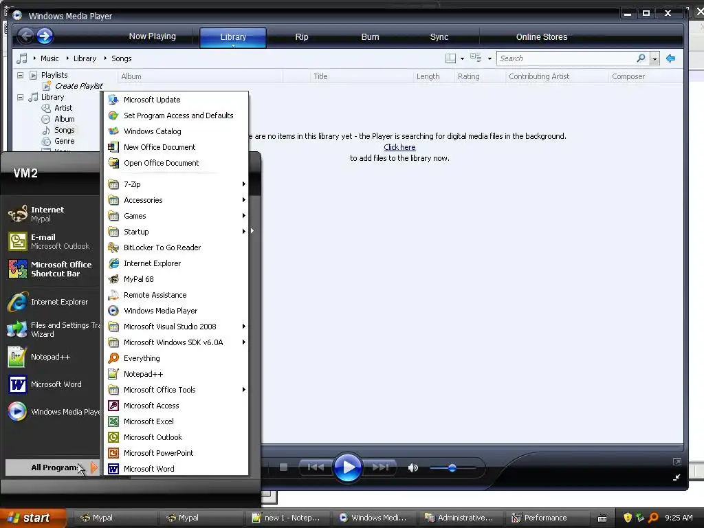Image resolution: width=704 pixels, height=528 pixels.
Task: Mute sound using the speaker icon
Action: pos(412,467)
